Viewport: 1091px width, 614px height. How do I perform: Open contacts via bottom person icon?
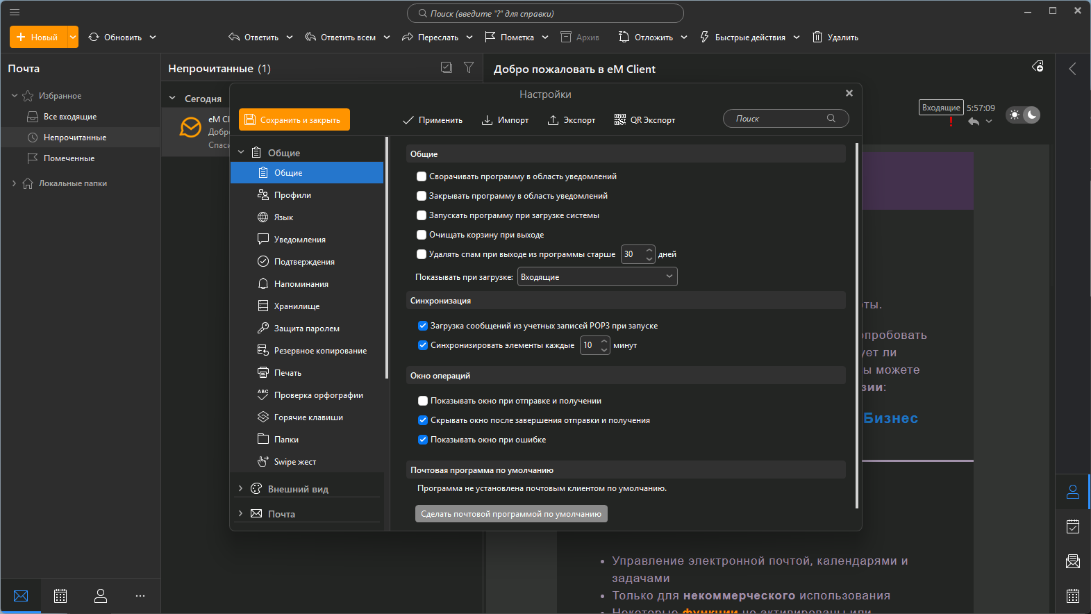pos(101,596)
